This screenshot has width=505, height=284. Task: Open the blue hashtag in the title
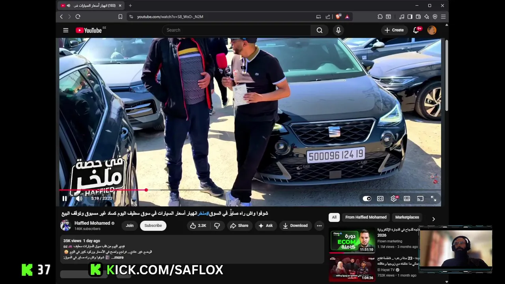[x=202, y=213]
